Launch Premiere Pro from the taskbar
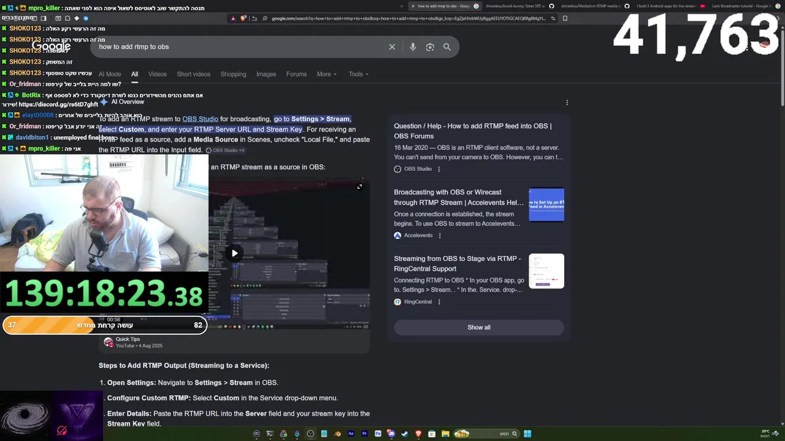 click(x=364, y=434)
